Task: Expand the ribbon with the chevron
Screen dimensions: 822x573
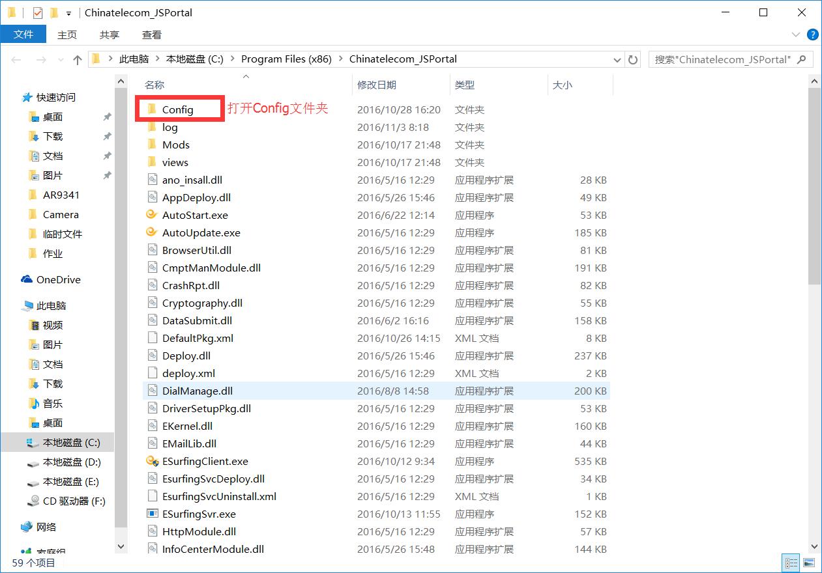Action: click(x=795, y=35)
